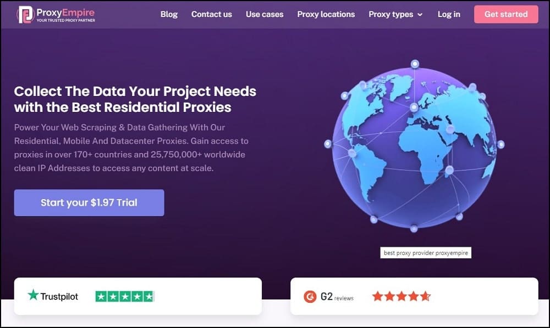Click the Trustpilot five-star rating
The height and width of the screenshot is (328, 550).
125,297
